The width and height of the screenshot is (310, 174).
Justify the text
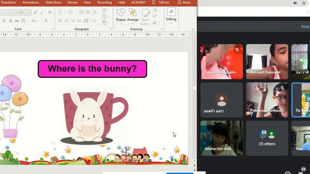[x=79, y=21]
